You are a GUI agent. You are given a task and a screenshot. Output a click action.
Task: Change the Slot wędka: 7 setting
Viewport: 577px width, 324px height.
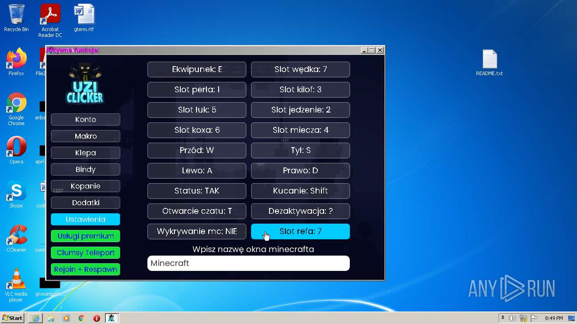301,69
